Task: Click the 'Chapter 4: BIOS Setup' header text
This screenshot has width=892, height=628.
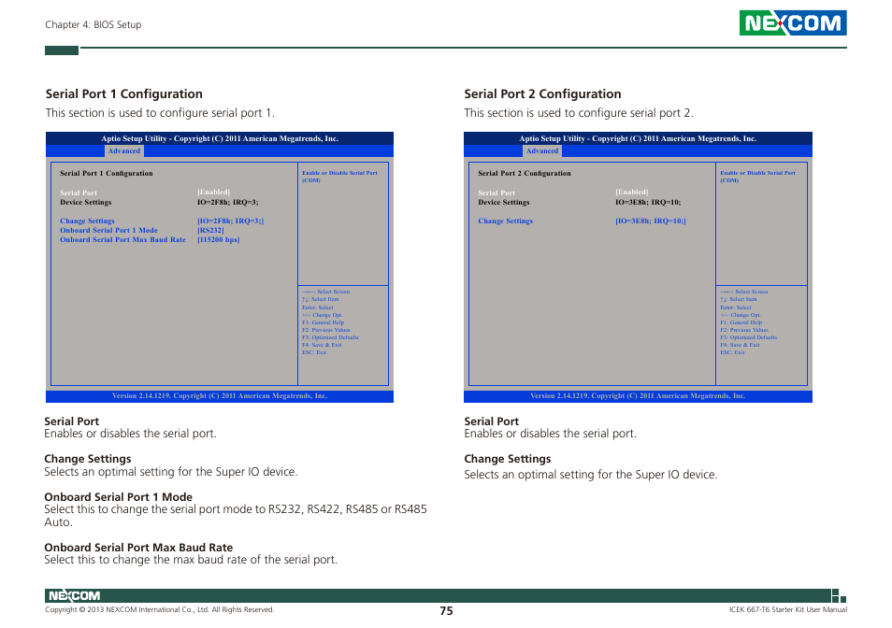Action: [x=94, y=24]
